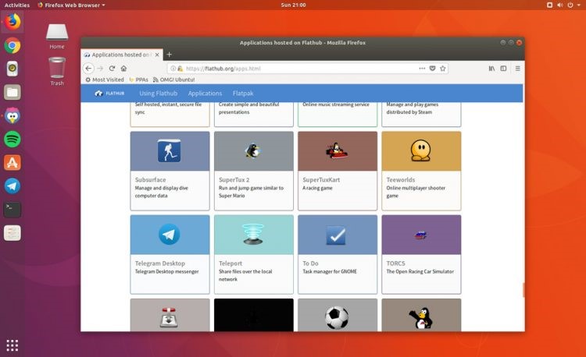The image size is (586, 357).
Task: Click the Subsurface diver icon
Action: (170, 151)
